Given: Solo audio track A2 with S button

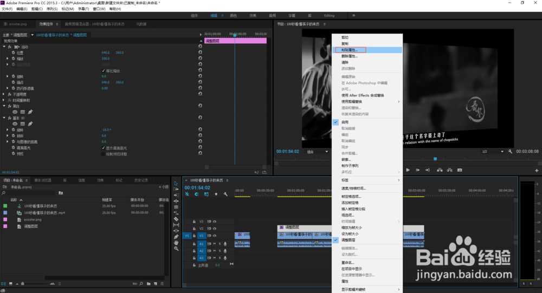Looking at the screenshot, I should pos(220,251).
